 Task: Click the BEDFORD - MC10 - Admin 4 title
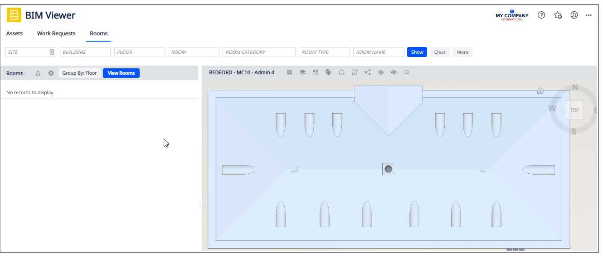[242, 72]
